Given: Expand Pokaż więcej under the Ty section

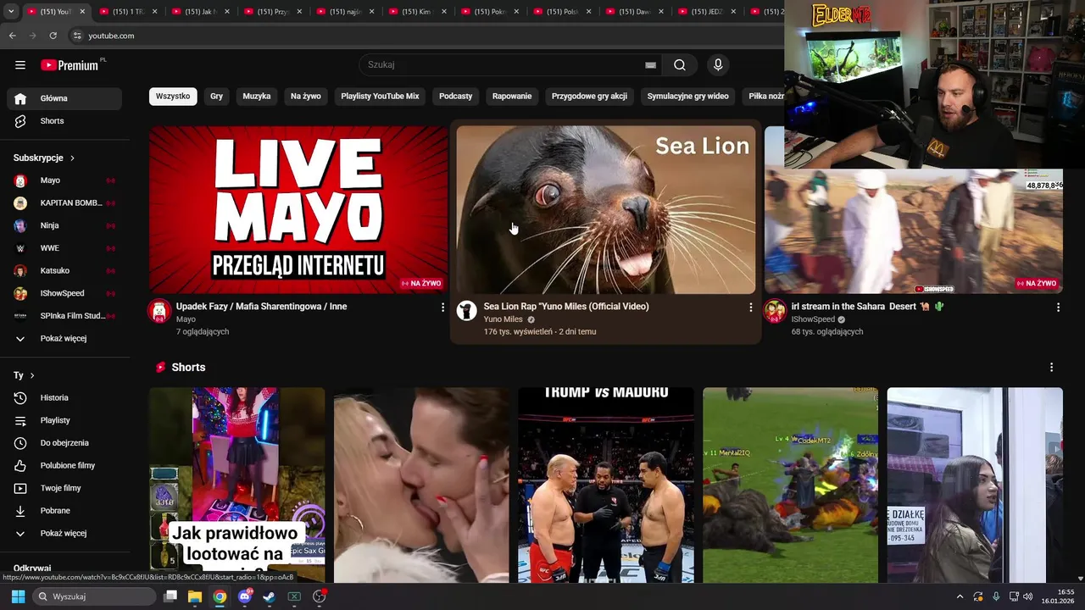Looking at the screenshot, I should [x=64, y=533].
